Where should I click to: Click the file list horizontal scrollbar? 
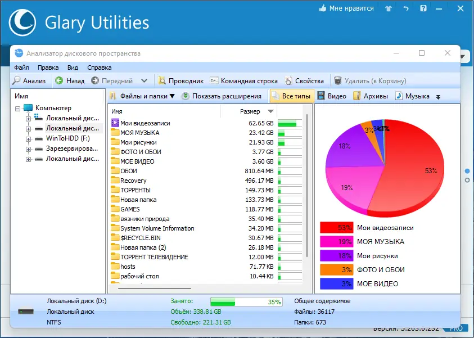(x=155, y=289)
